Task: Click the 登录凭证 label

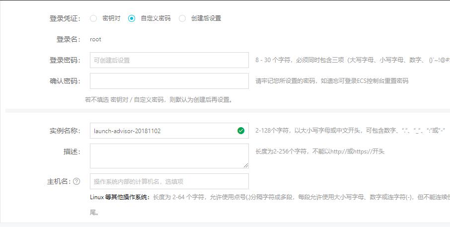Action: click(x=65, y=18)
